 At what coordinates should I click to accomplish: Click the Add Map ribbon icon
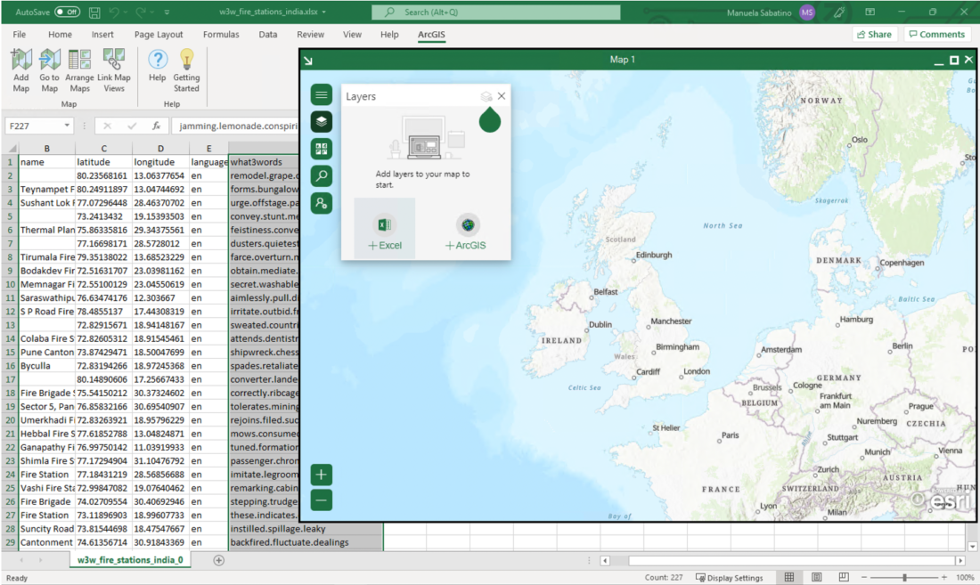pos(21,70)
